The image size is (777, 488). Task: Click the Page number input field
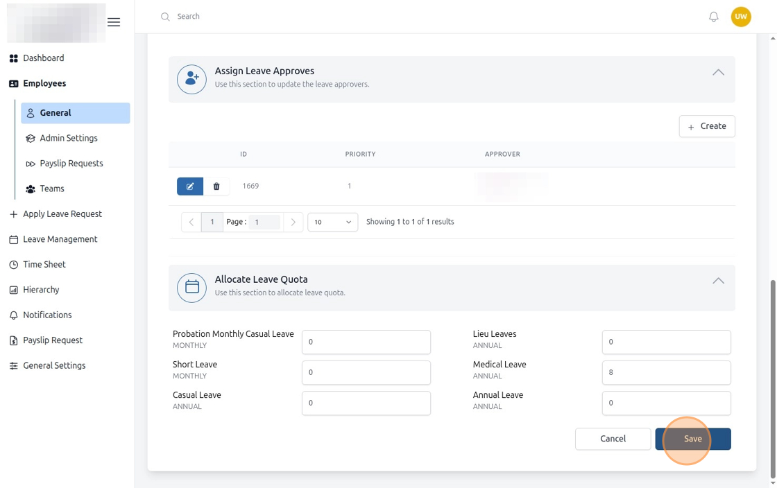pyautogui.click(x=264, y=222)
